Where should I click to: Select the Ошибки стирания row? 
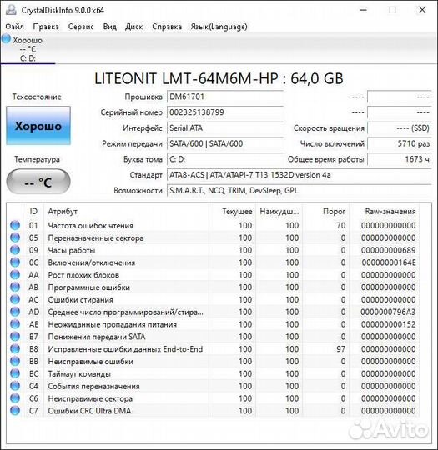coord(213,299)
